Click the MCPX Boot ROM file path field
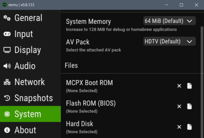This screenshot has width=204, height=138. (82, 91)
